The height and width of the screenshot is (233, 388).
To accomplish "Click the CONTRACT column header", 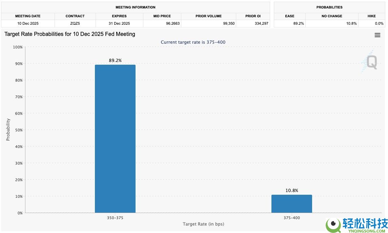I will point(75,16).
